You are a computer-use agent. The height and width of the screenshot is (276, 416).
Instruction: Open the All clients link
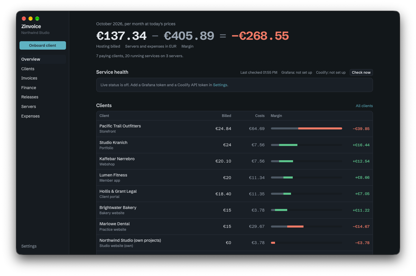click(x=364, y=106)
